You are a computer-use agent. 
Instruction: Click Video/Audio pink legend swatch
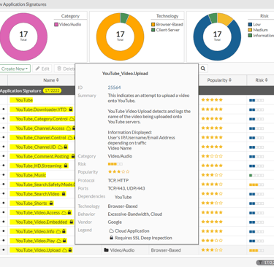56,25
